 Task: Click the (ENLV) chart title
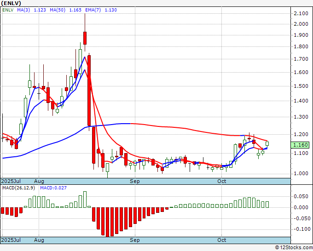point(11,3)
